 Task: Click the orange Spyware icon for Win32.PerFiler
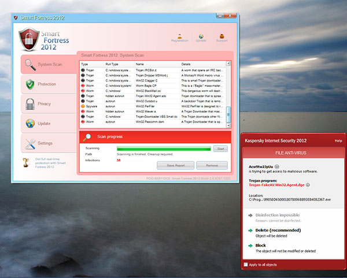(83, 106)
